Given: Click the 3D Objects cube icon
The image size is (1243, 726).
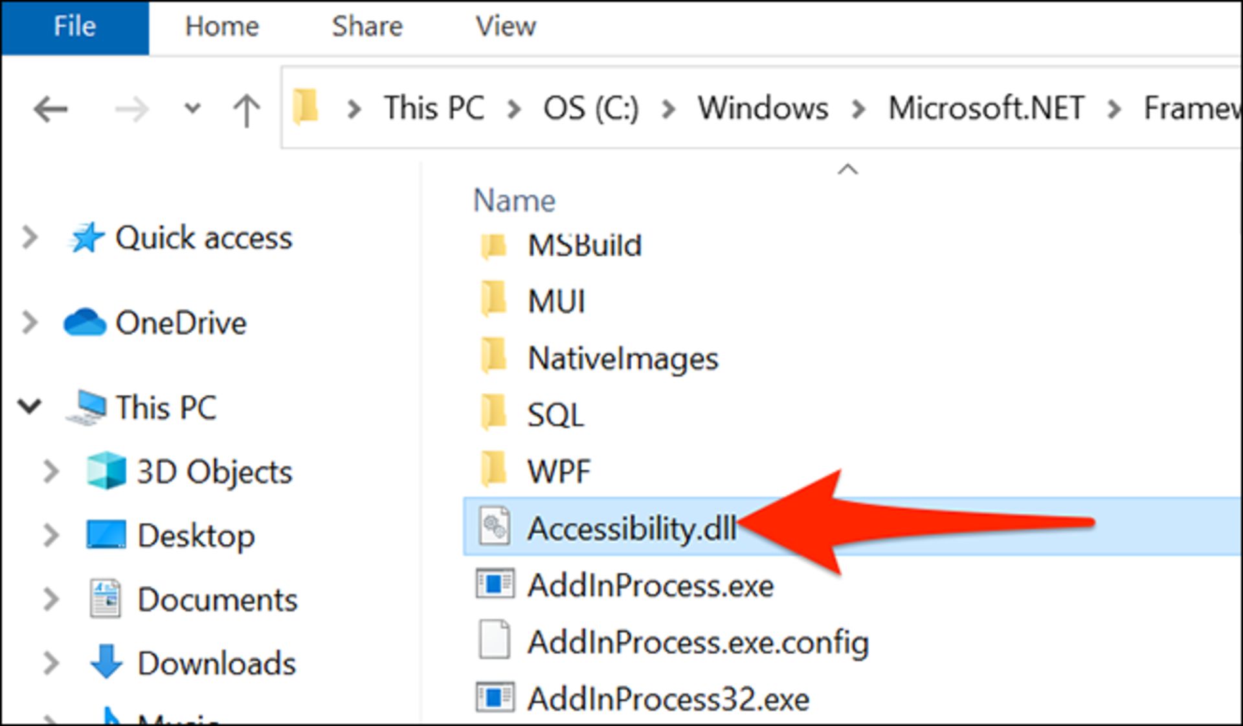Looking at the screenshot, I should (106, 471).
